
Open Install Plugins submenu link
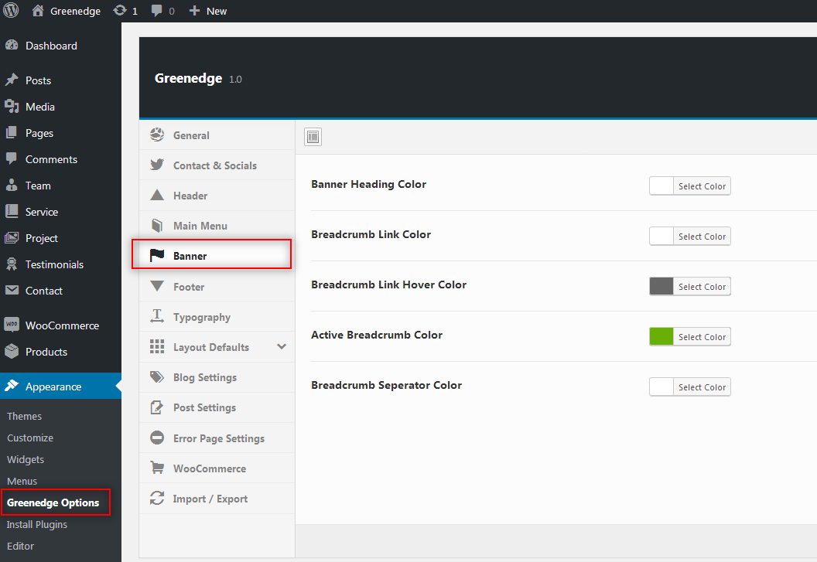pos(36,524)
